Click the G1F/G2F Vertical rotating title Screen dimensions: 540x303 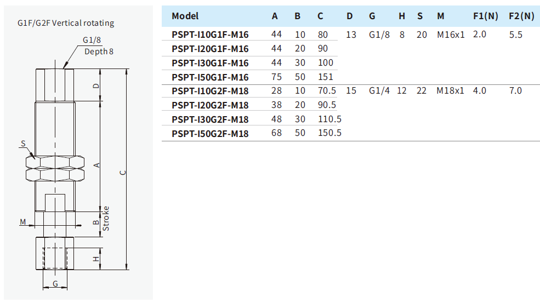click(66, 23)
